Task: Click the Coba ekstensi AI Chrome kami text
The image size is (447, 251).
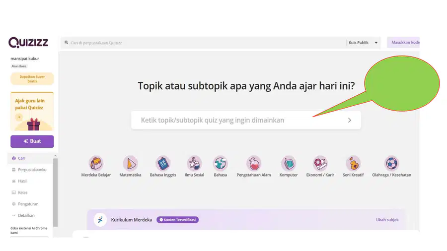Action: pyautogui.click(x=29, y=230)
